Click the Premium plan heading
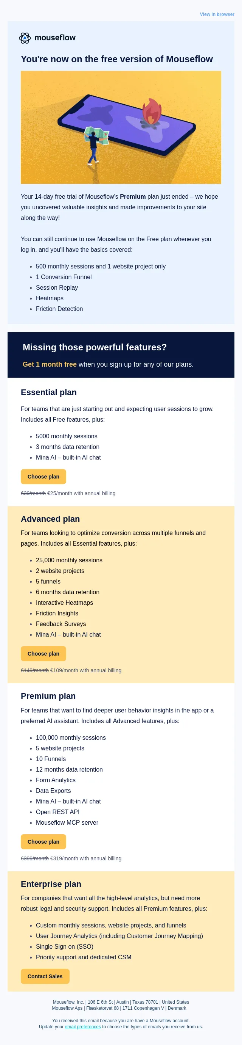242x1045 pixels. click(48, 696)
